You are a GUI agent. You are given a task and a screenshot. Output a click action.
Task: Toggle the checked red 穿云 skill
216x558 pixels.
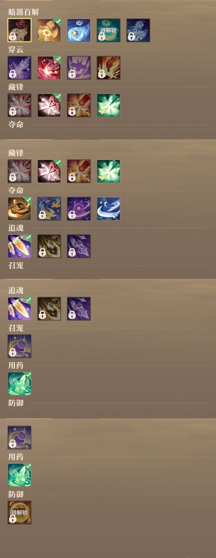point(49,68)
